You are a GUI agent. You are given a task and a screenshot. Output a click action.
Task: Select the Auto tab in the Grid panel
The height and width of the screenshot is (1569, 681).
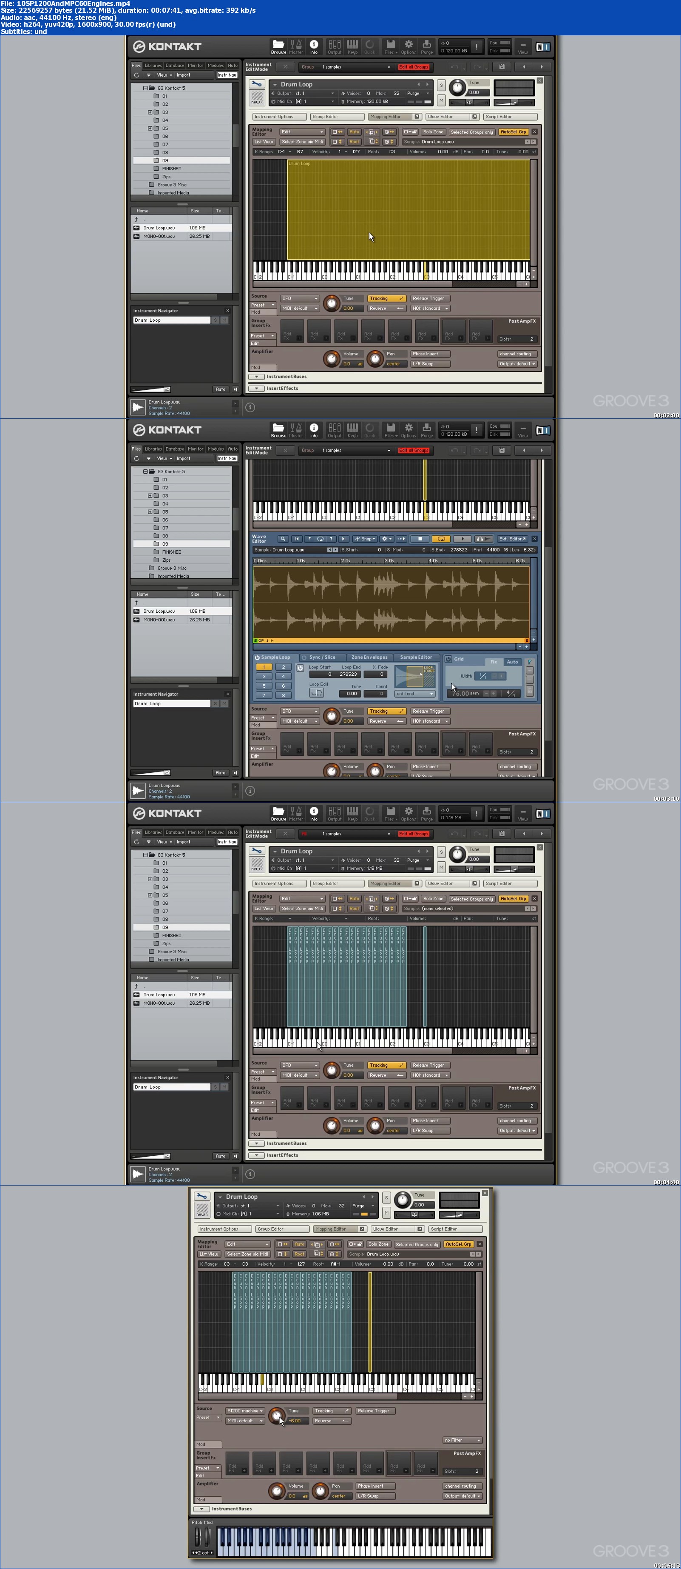512,662
